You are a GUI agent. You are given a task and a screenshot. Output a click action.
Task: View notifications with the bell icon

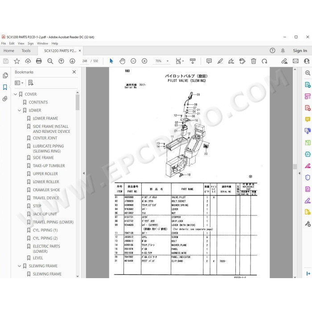tap(283, 50)
